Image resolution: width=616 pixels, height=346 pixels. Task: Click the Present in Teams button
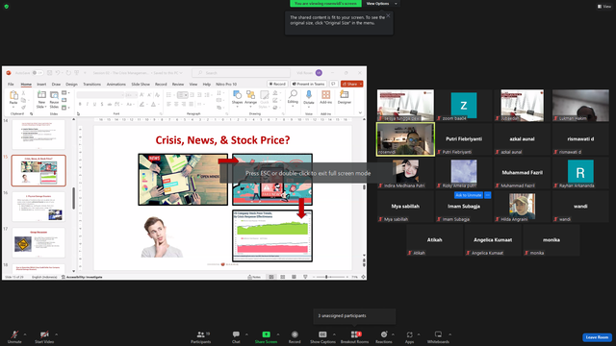308,84
